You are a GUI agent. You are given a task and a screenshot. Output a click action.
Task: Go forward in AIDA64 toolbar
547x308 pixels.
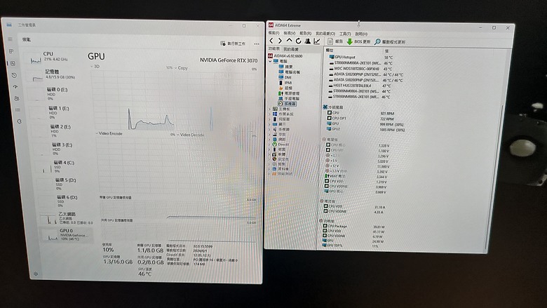pyautogui.click(x=280, y=41)
